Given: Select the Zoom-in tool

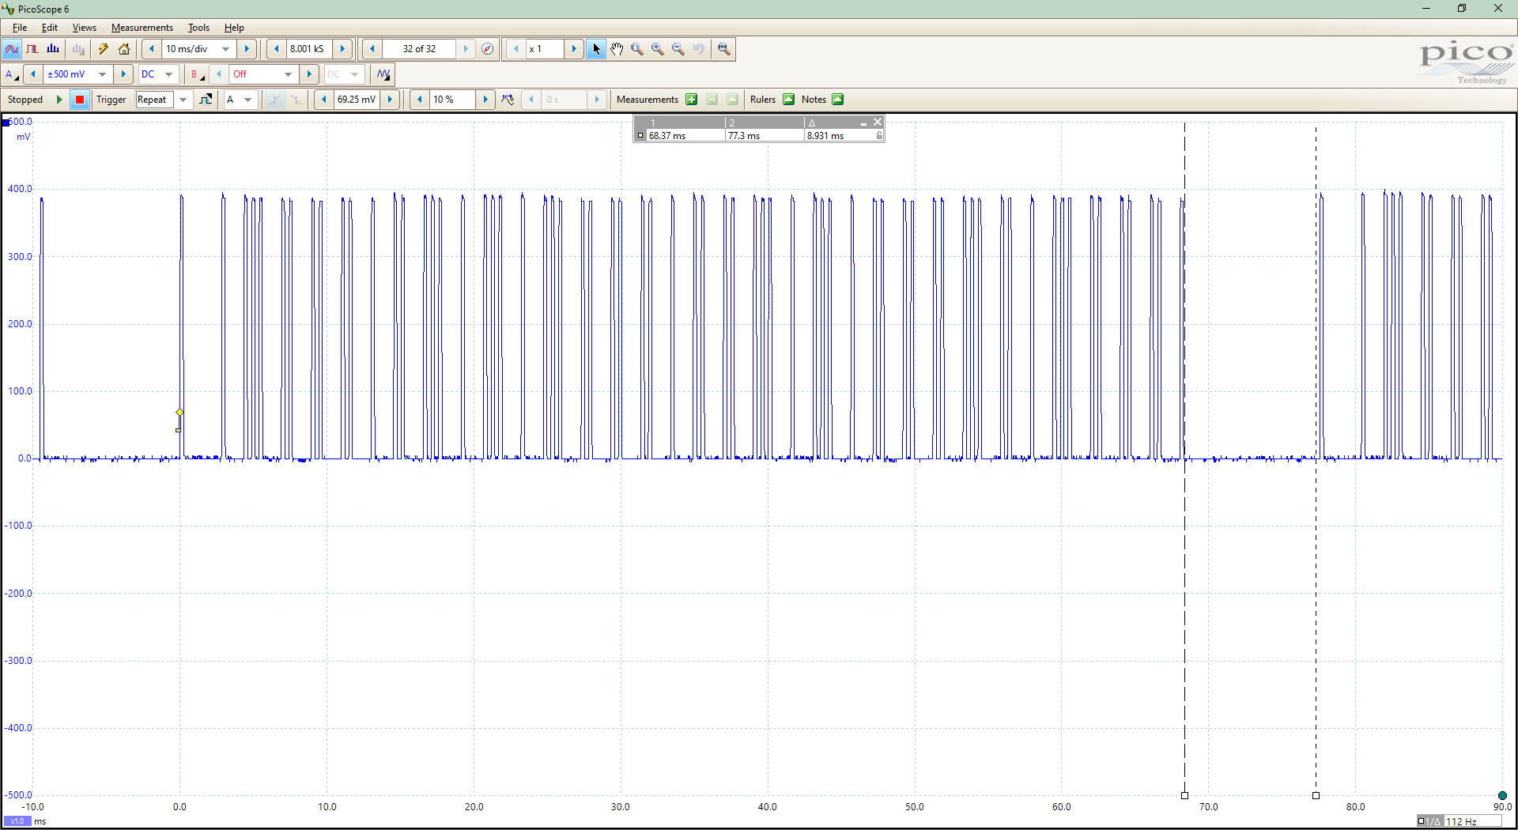Looking at the screenshot, I should pos(658,49).
